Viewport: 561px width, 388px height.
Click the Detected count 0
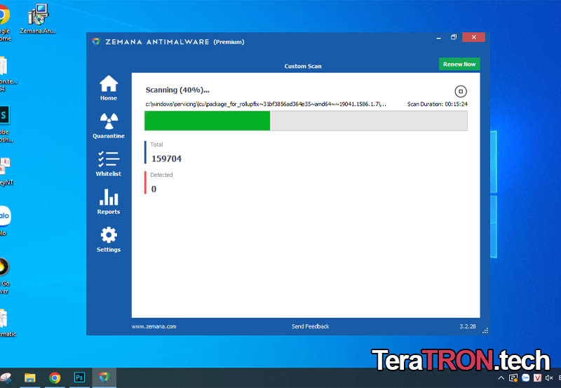tap(154, 189)
